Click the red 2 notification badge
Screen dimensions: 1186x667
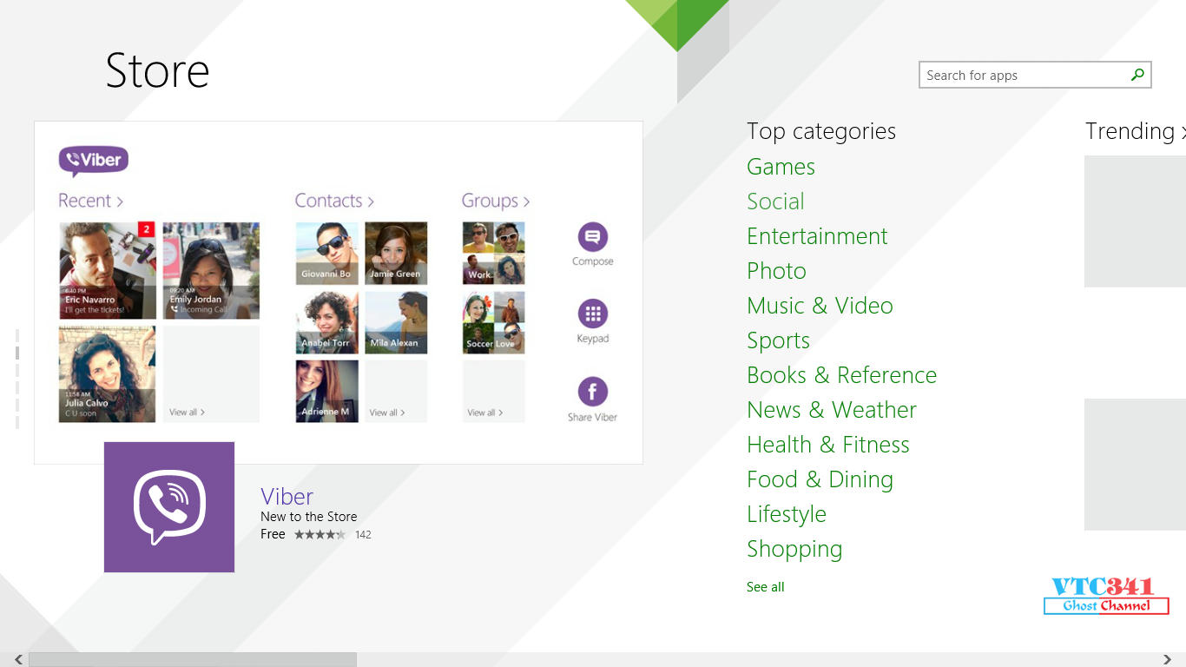coord(147,229)
